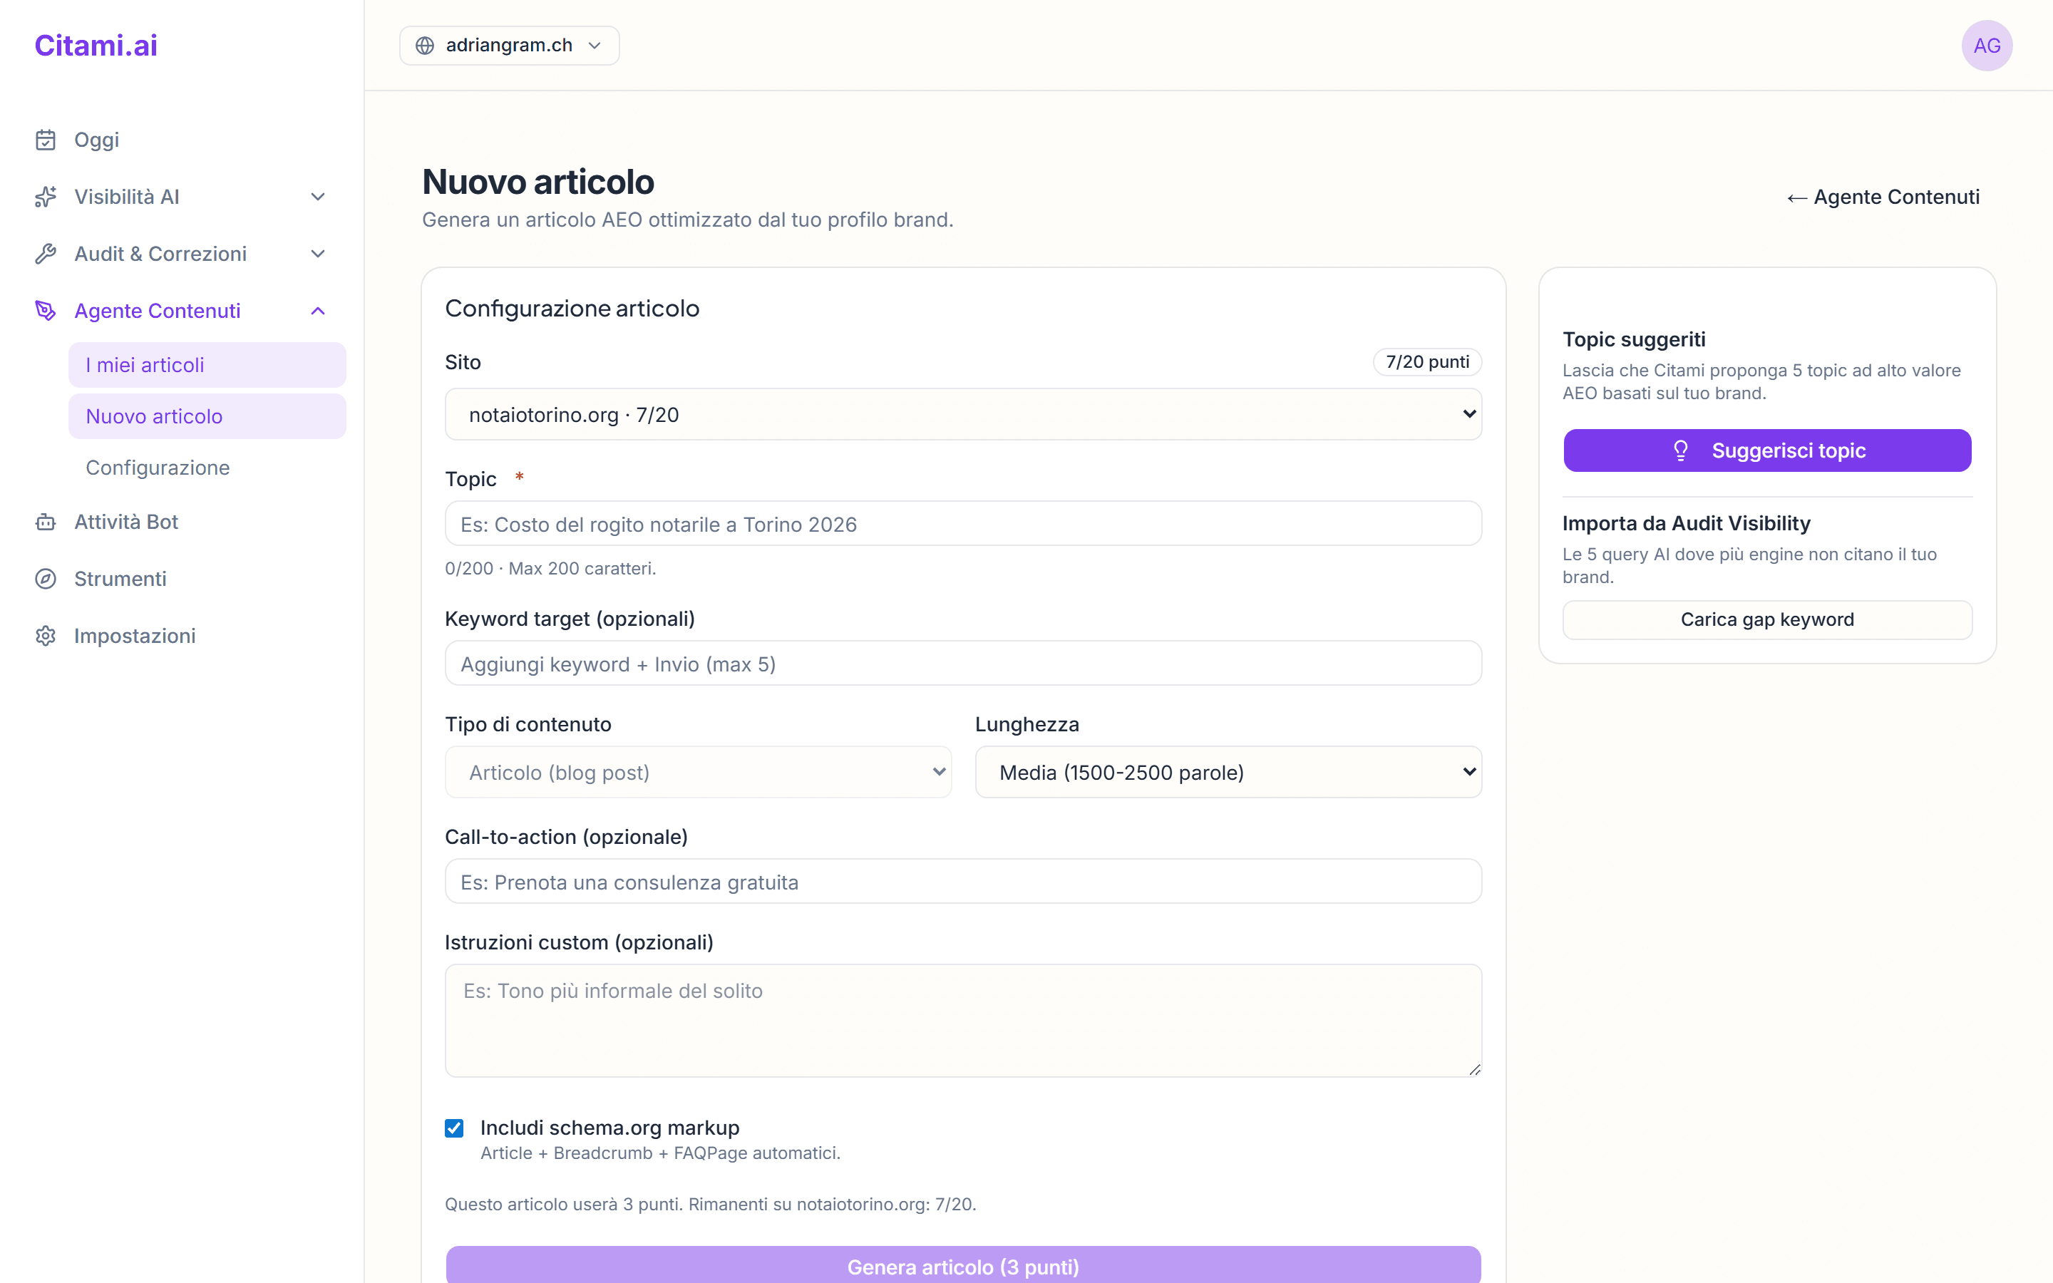Click the compass icon beside Strumenti

[x=46, y=579]
